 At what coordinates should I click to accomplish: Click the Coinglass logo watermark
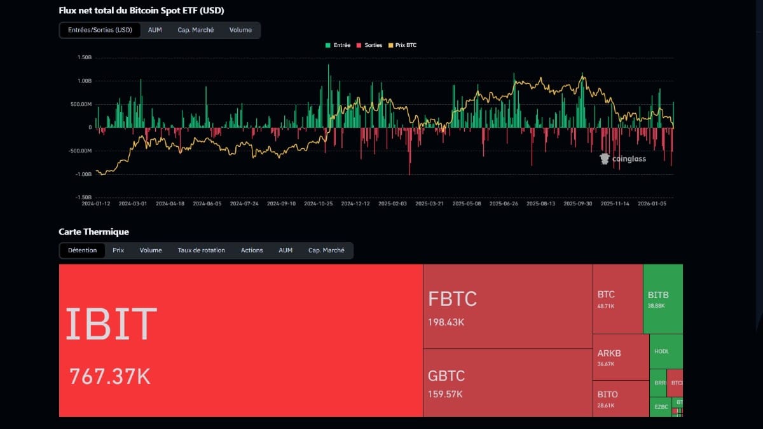click(x=624, y=159)
